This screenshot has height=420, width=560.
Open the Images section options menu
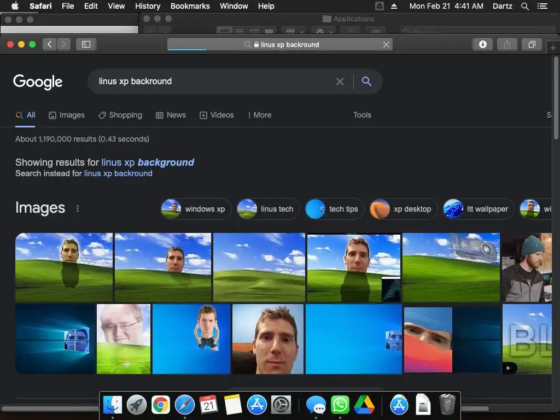pos(78,208)
